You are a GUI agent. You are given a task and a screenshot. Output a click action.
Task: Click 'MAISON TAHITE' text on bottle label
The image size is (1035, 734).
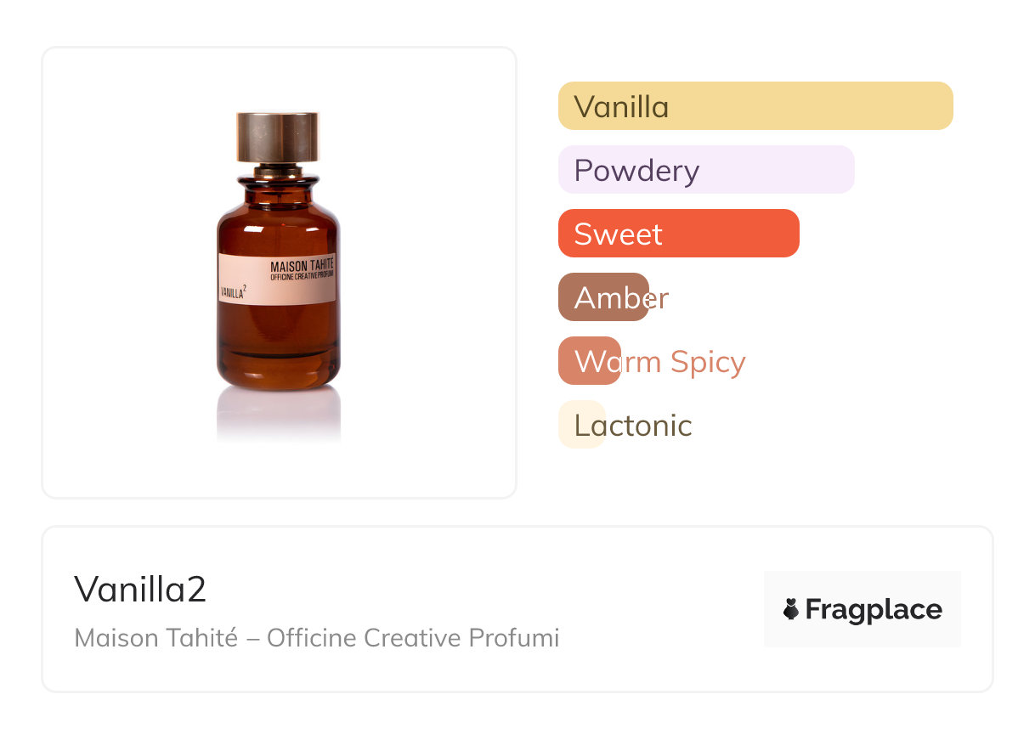[302, 267]
